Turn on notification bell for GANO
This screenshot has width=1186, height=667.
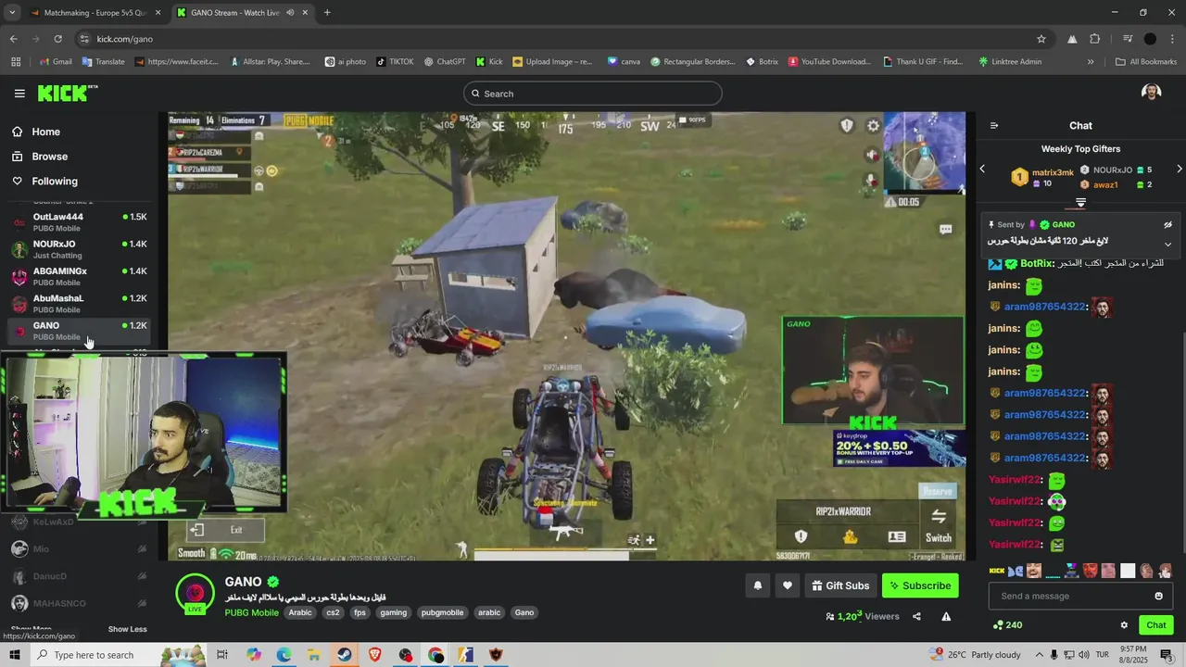tap(757, 585)
